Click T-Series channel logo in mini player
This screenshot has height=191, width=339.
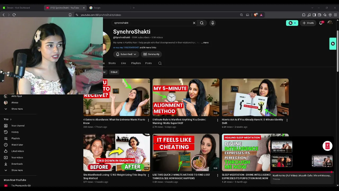pos(328,146)
